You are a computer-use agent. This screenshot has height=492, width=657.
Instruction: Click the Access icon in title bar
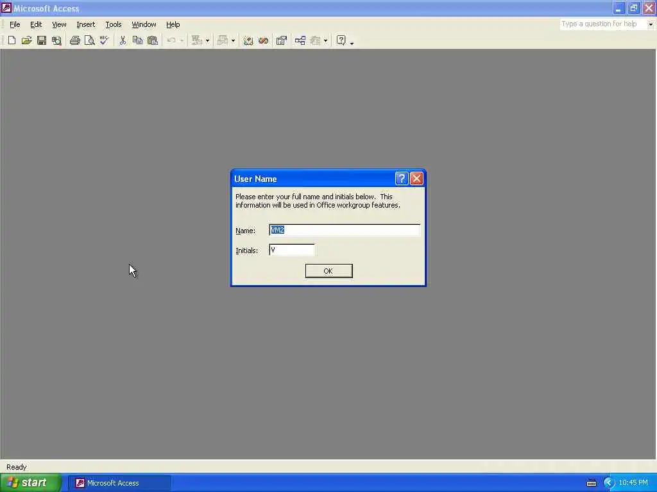tap(6, 8)
